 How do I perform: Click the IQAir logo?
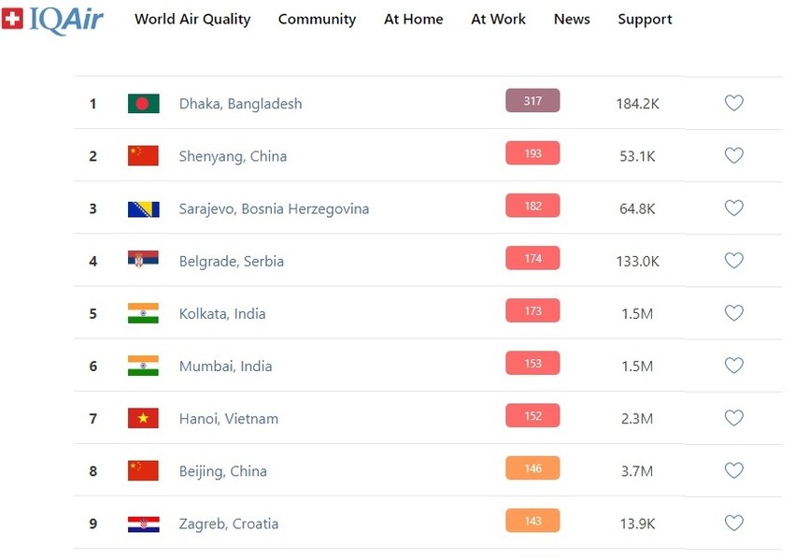(52, 19)
